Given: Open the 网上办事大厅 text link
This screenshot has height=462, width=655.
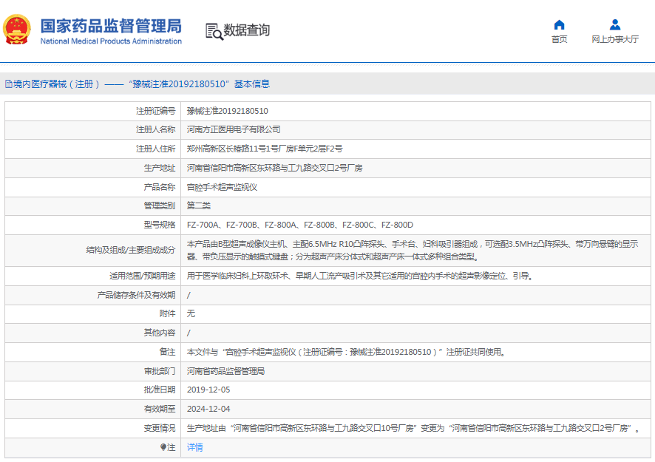Looking at the screenshot, I should [614, 40].
